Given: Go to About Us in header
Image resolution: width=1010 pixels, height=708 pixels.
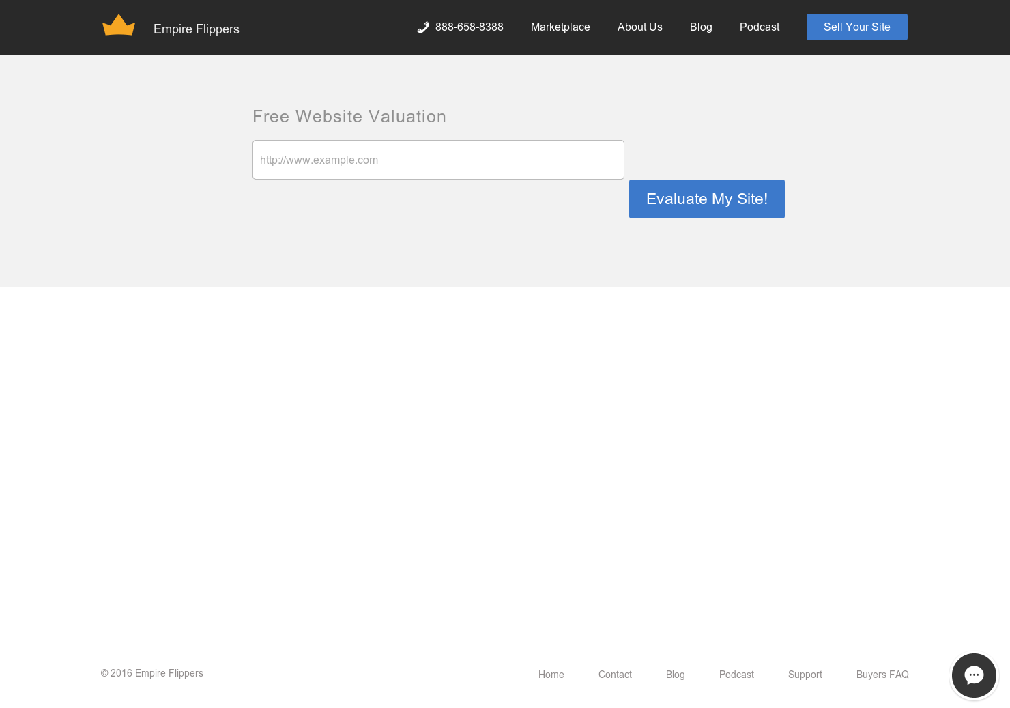Looking at the screenshot, I should click(640, 27).
